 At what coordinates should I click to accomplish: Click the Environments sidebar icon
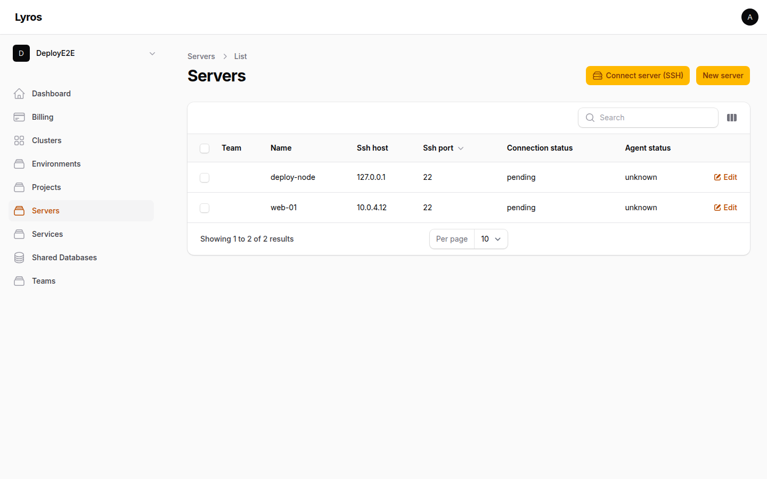click(x=19, y=164)
